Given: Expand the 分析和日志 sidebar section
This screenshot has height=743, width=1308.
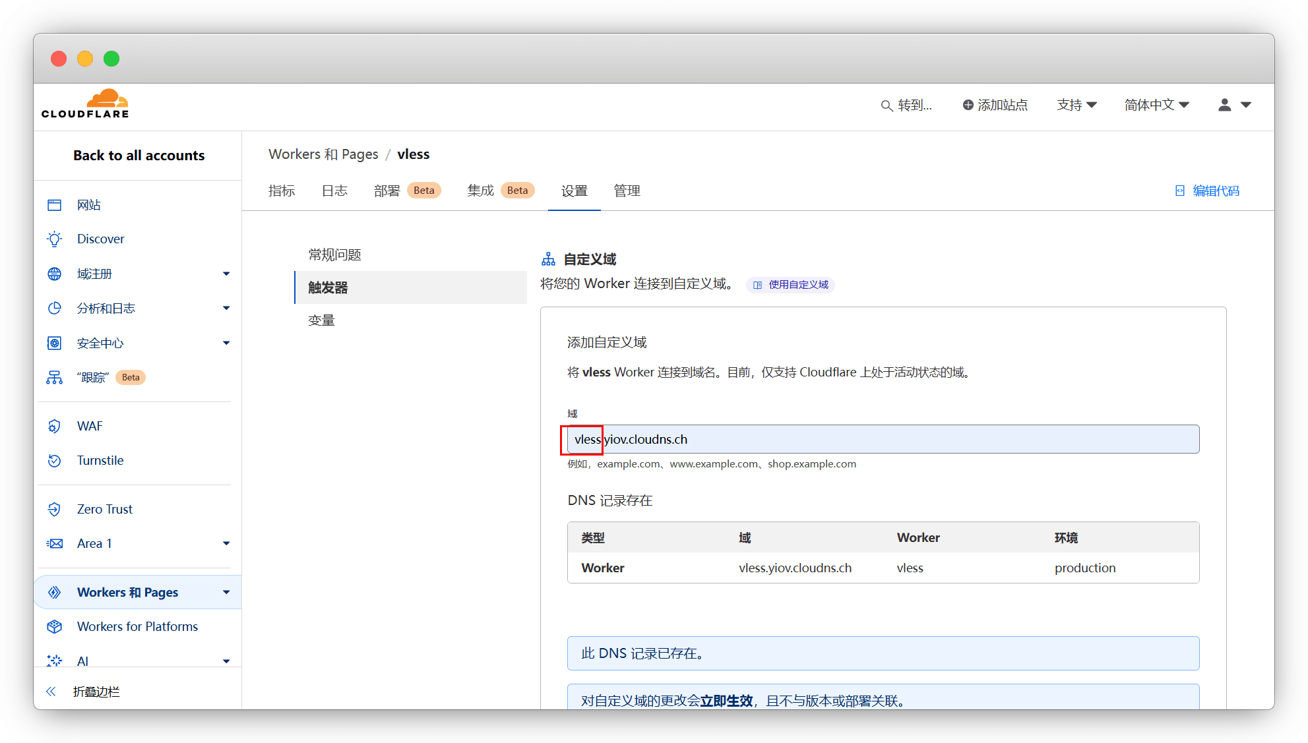Looking at the screenshot, I should (226, 308).
